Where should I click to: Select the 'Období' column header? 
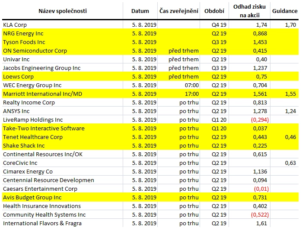[214, 11]
